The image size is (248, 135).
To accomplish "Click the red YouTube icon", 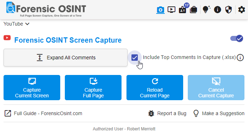I will click(x=7, y=38).
